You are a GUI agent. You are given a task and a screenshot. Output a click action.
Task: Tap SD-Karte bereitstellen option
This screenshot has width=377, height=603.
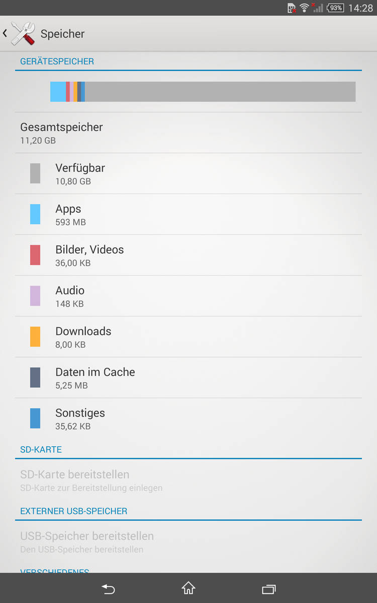[x=189, y=480]
